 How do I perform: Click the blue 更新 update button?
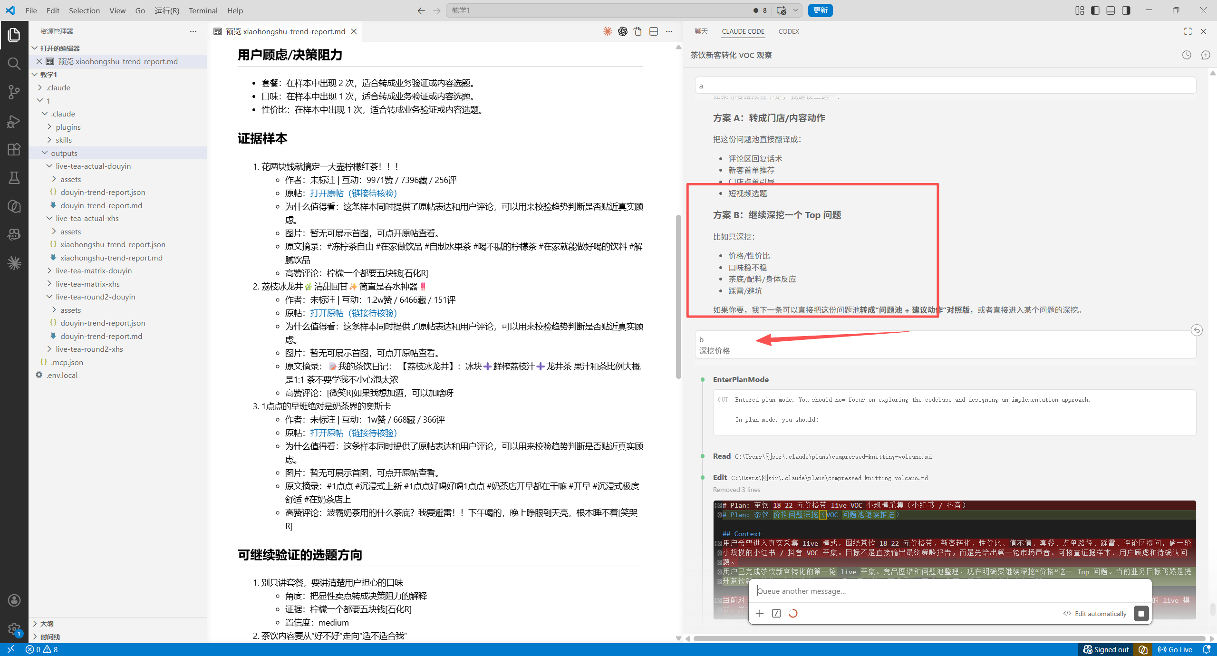point(820,10)
